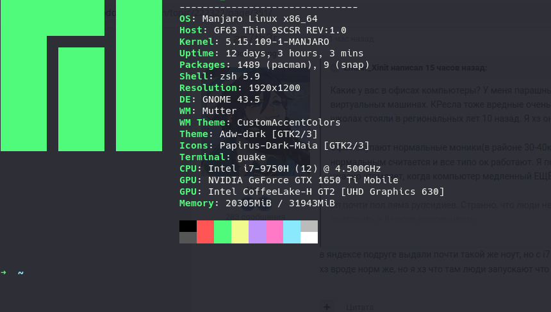Click the tilde directory indicator in the prompt

(21, 273)
